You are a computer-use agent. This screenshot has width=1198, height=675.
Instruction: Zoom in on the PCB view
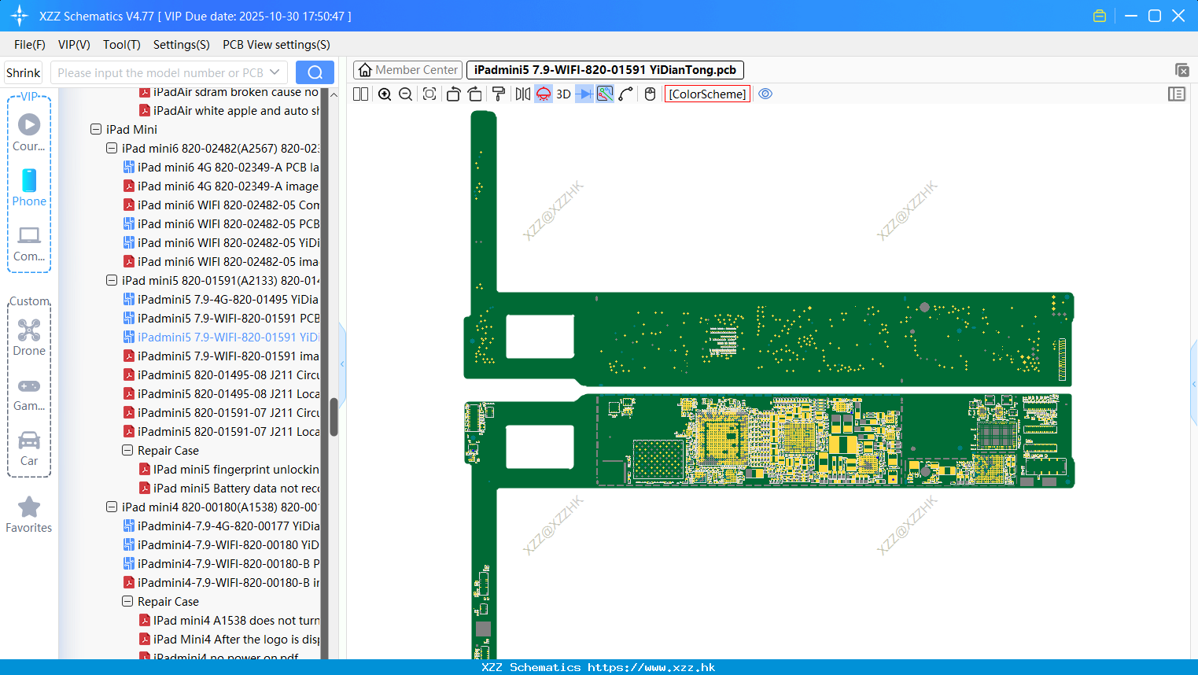pyautogui.click(x=385, y=94)
